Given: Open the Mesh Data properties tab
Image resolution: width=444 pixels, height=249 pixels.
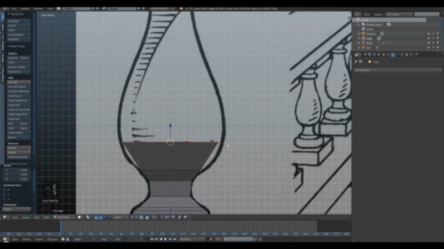Looking at the screenshot, I should point(398,55).
